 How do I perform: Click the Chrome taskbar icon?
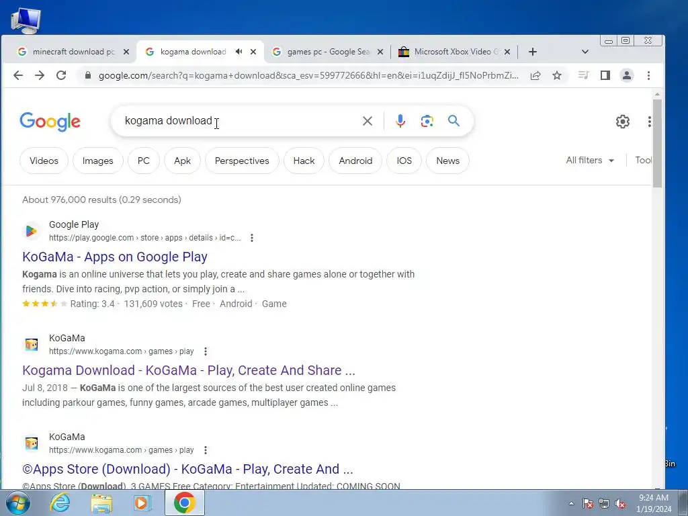[x=184, y=503]
